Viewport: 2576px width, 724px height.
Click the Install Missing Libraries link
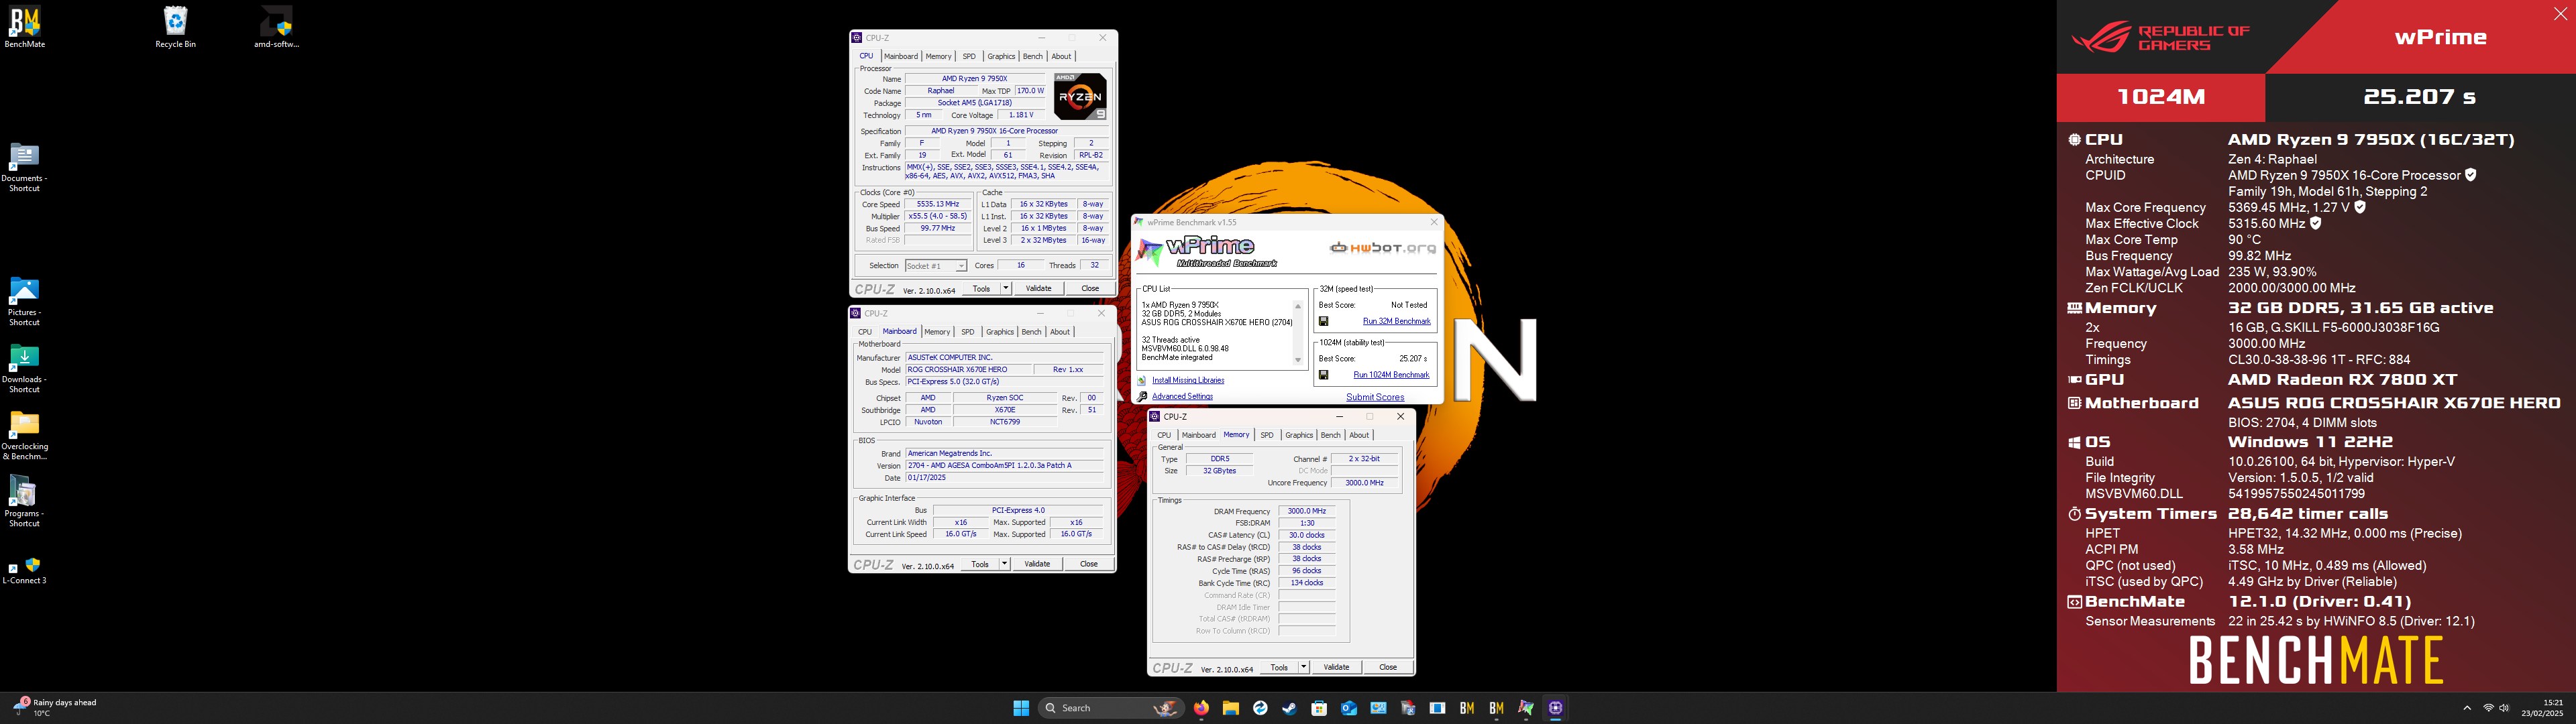(x=1188, y=380)
